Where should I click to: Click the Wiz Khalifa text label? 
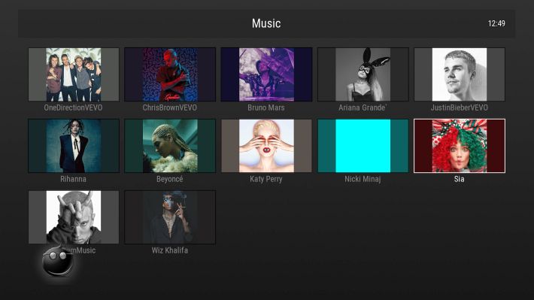pyautogui.click(x=170, y=250)
